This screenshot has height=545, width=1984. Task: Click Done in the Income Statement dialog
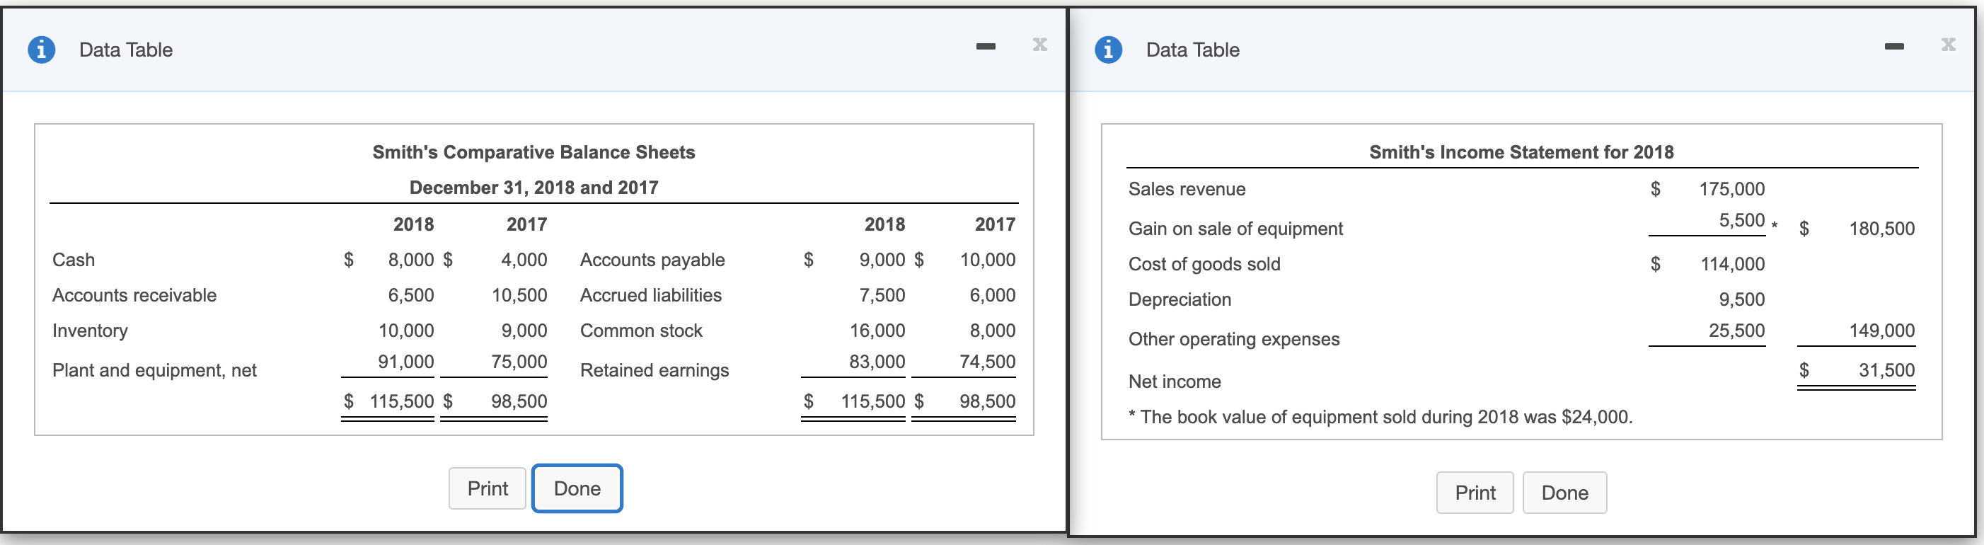click(1564, 493)
